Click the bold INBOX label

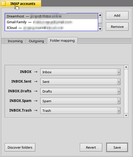(26, 72)
